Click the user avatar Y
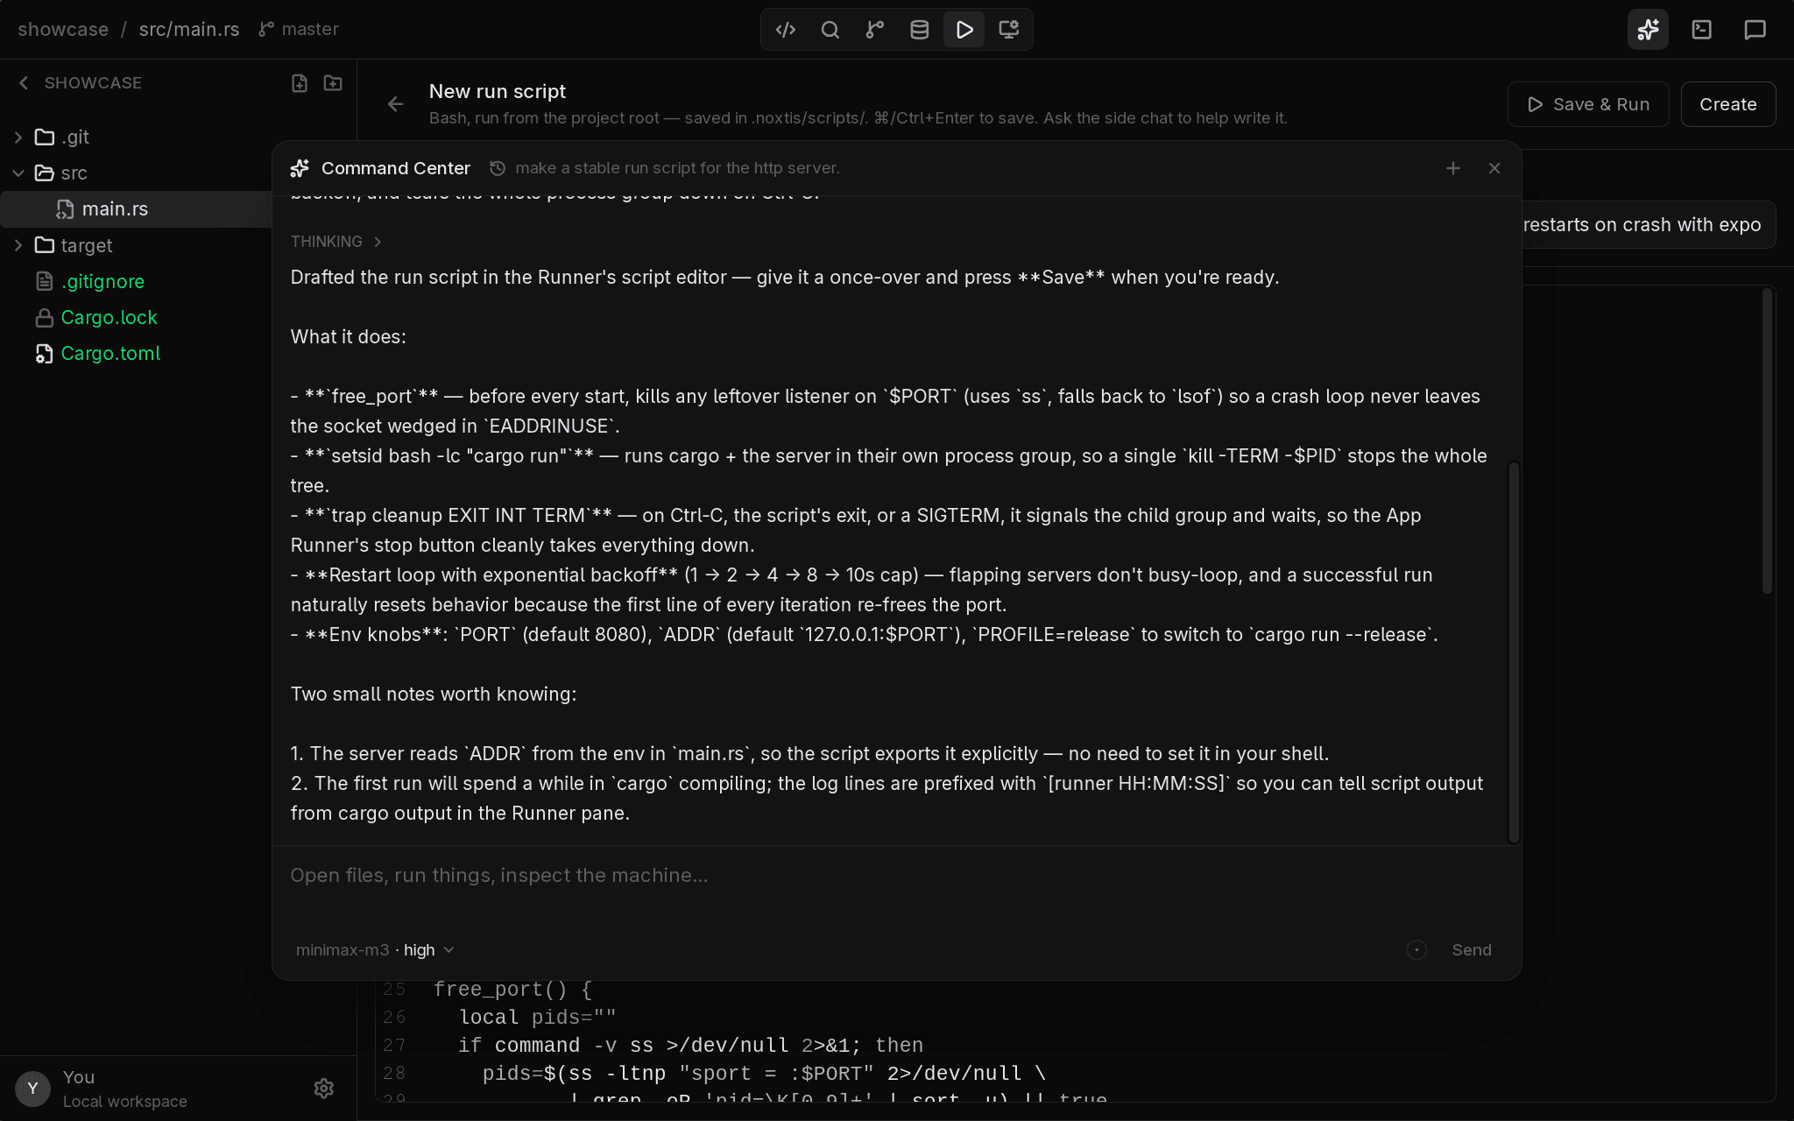 coord(32,1089)
